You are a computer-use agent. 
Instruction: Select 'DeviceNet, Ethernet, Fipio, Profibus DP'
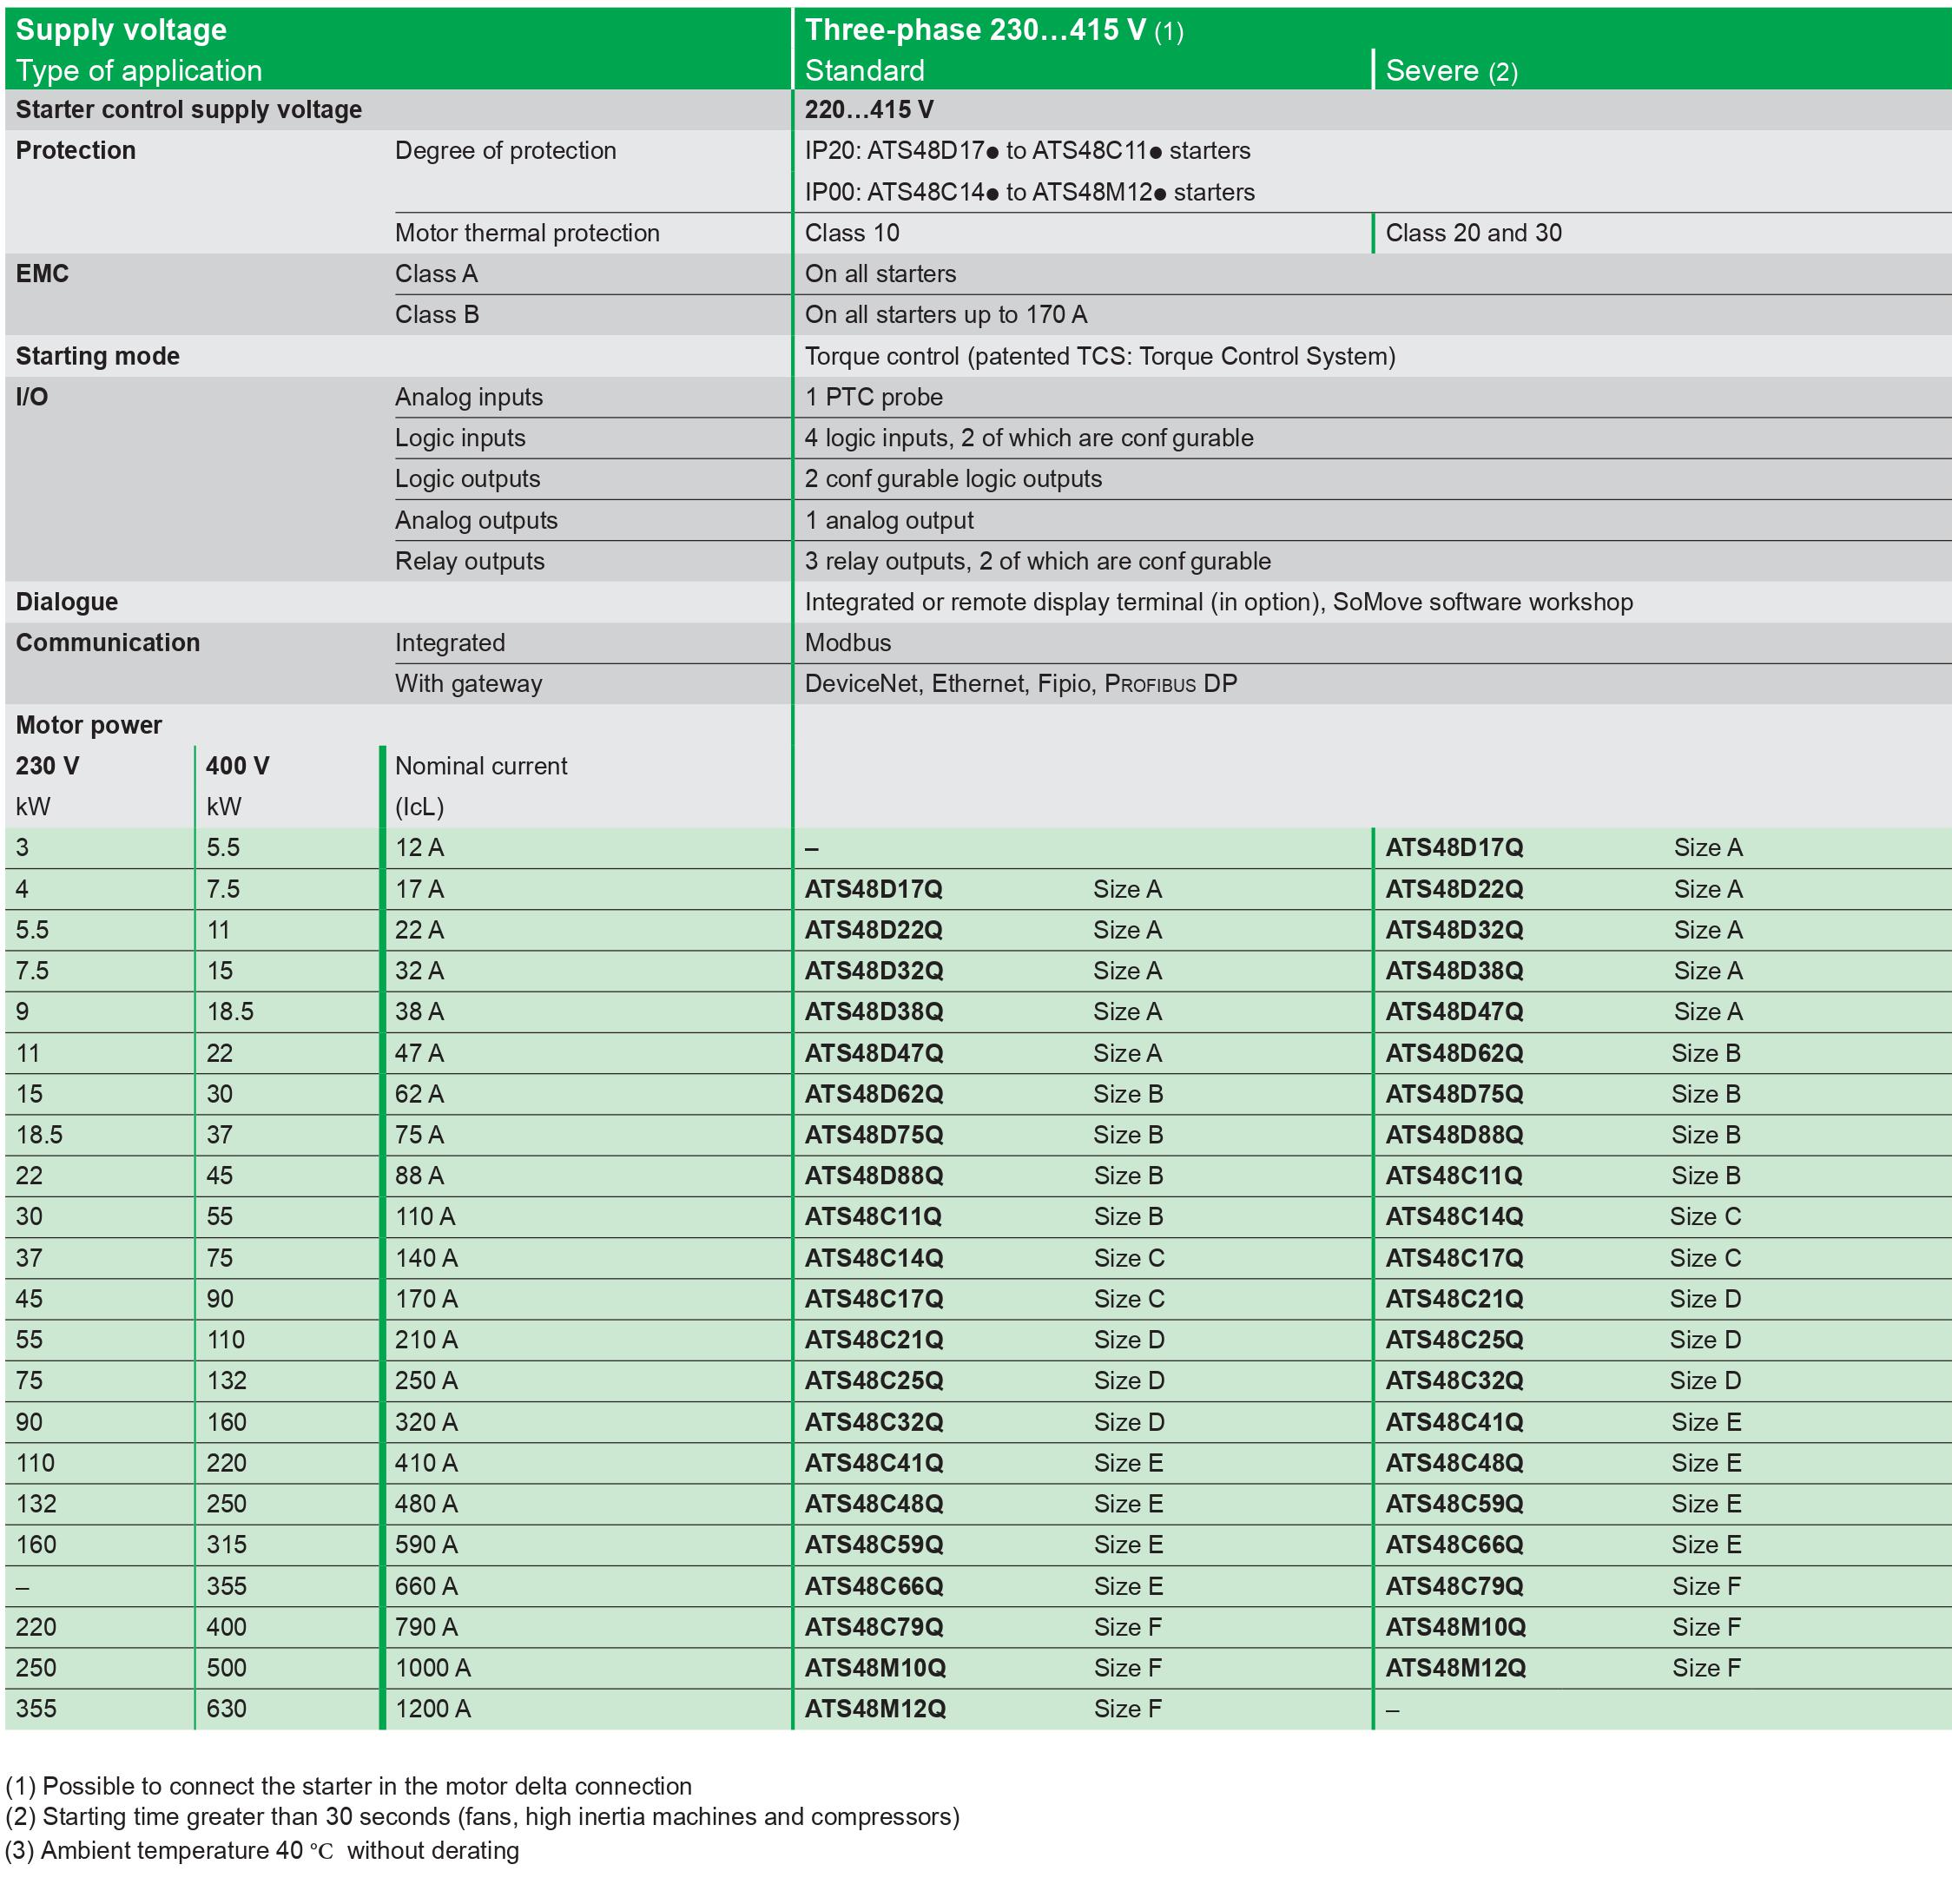pyautogui.click(x=1021, y=684)
